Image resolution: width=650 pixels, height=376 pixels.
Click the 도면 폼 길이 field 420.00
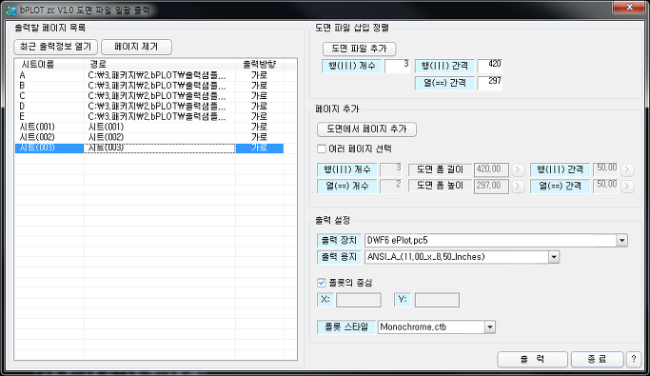[x=491, y=169]
